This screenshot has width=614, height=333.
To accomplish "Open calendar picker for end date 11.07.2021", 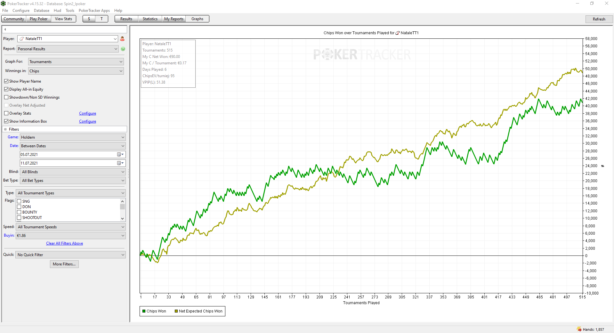I will click(120, 163).
